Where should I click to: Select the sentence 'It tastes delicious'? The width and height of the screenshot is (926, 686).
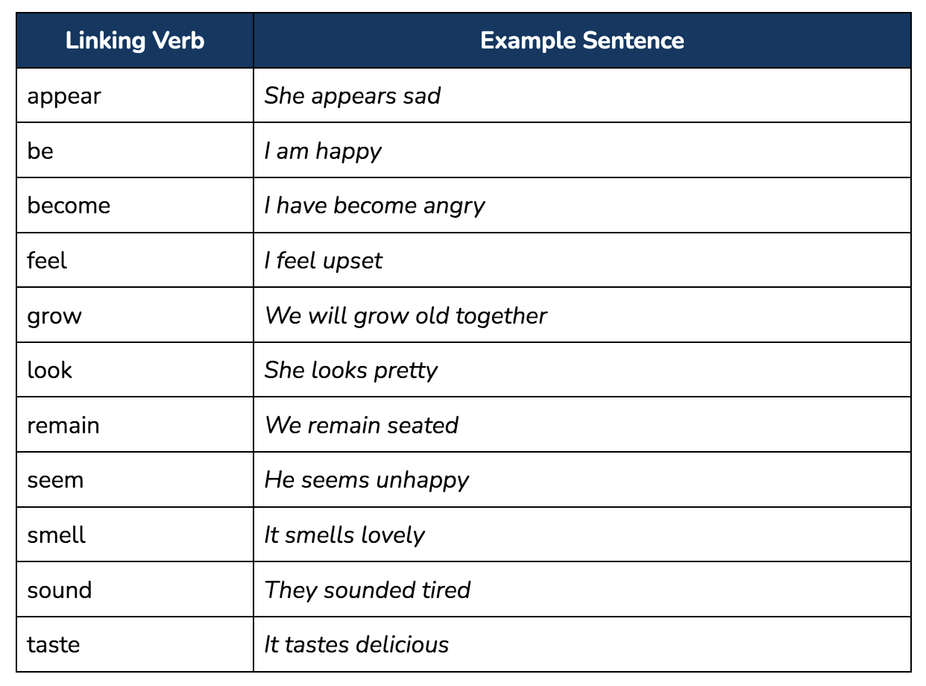pos(357,644)
